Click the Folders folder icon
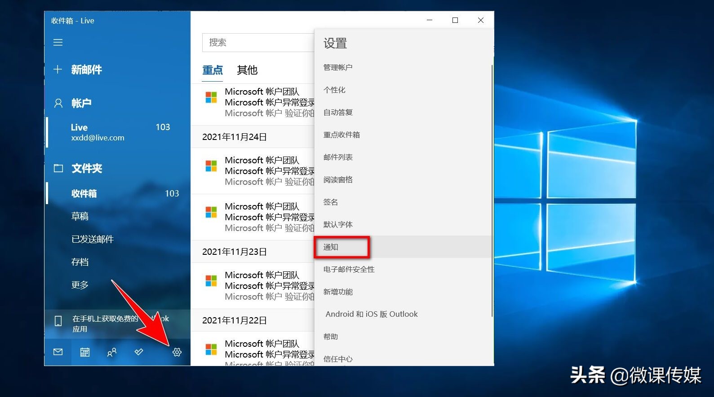Screen dimensions: 714x397 click(58, 168)
